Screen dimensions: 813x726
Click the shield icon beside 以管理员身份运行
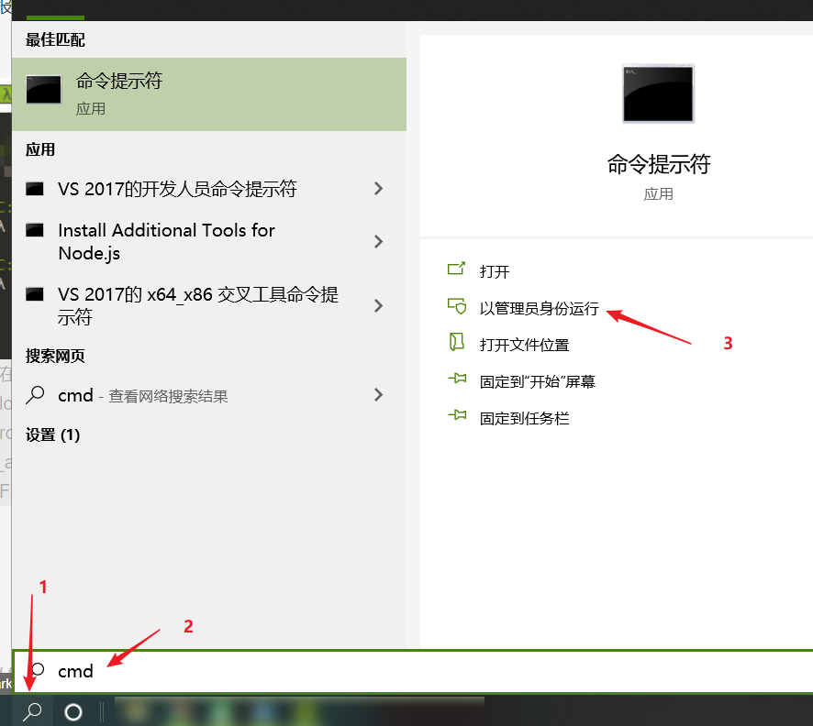click(456, 309)
